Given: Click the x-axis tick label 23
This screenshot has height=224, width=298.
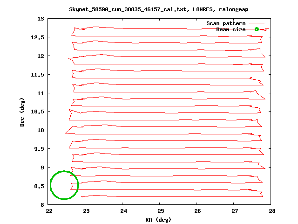Looking at the screenshot, I should pyautogui.click(x=86, y=211).
